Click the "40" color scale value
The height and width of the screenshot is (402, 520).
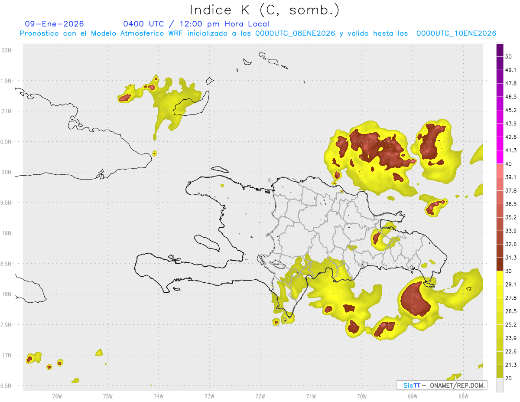[509, 164]
